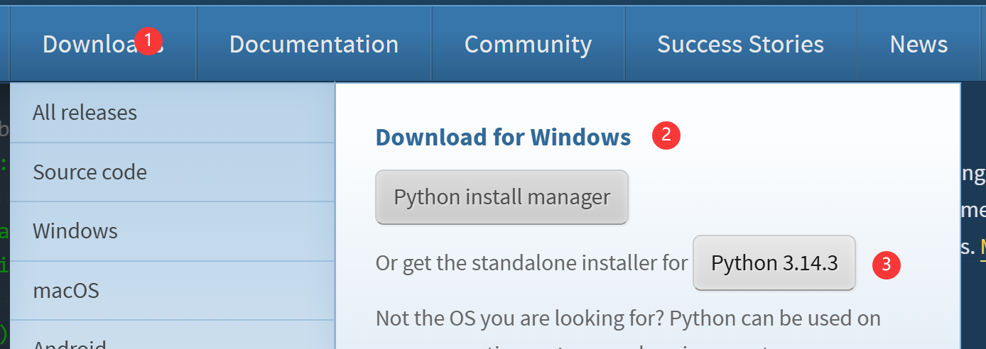The image size is (986, 349).
Task: Click the Python install manager button
Action: tap(502, 197)
